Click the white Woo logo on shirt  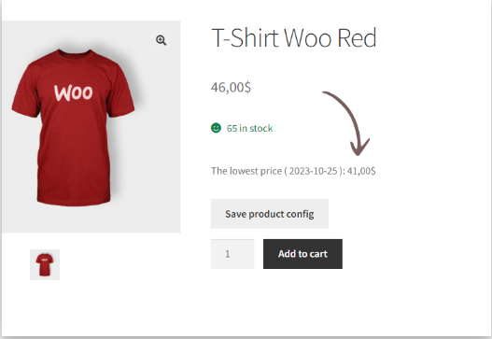[74, 92]
